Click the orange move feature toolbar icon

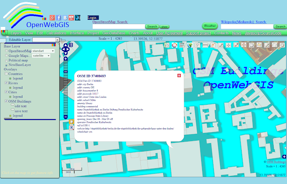pos(244,45)
